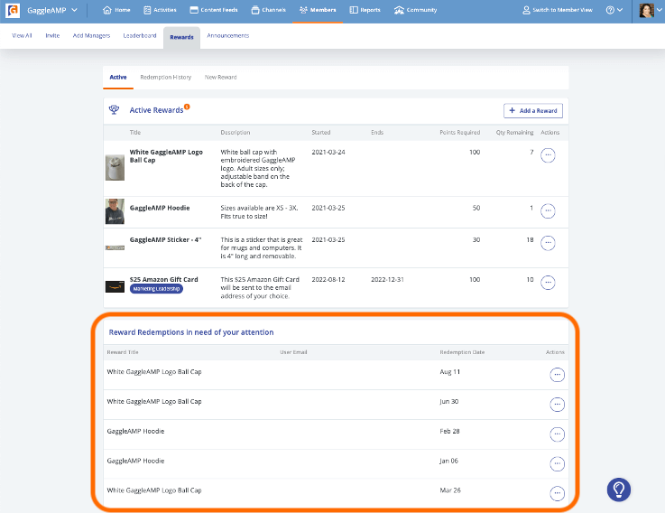Click the 'GaggleAMP Hoodie' active reward title
This screenshot has width=665, height=513.
[160, 208]
